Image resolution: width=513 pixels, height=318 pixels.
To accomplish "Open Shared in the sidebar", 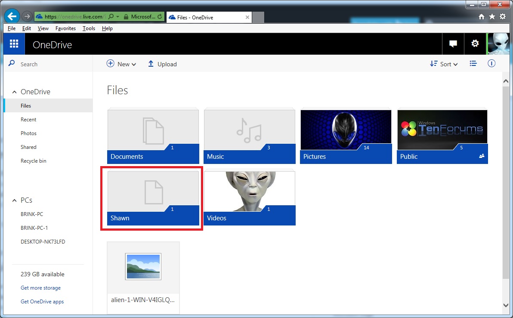I will point(28,147).
